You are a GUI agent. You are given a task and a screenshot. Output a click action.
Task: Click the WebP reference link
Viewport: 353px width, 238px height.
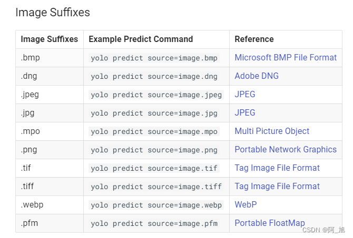click(x=246, y=205)
